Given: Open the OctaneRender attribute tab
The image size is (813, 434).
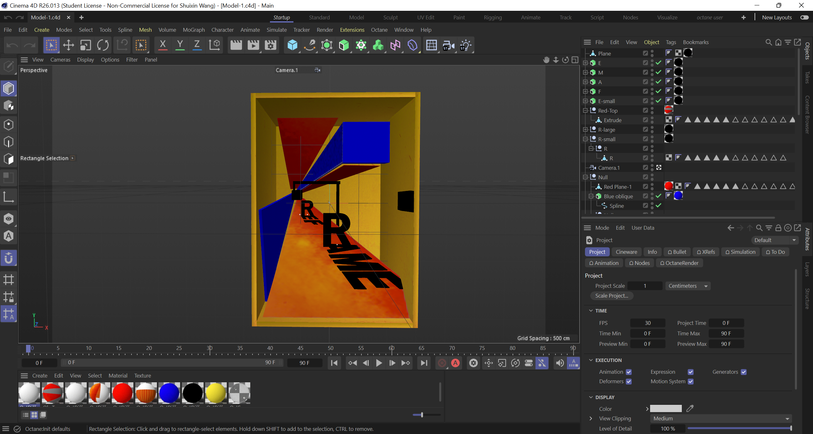Looking at the screenshot, I should point(679,263).
